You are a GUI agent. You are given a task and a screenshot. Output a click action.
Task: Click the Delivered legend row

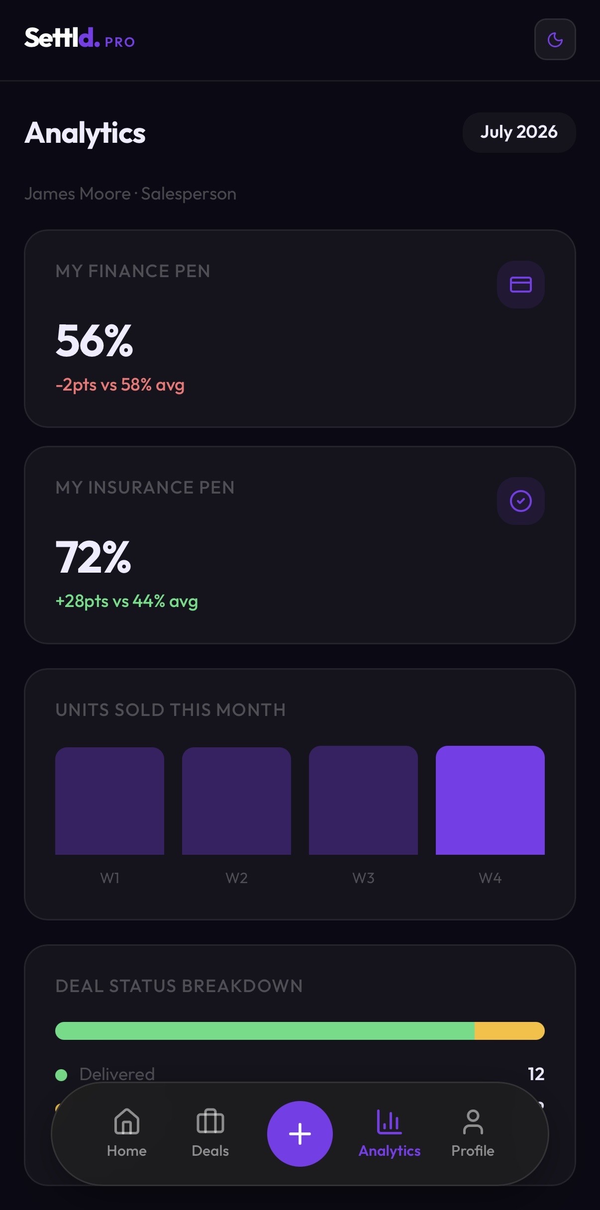coord(300,1074)
